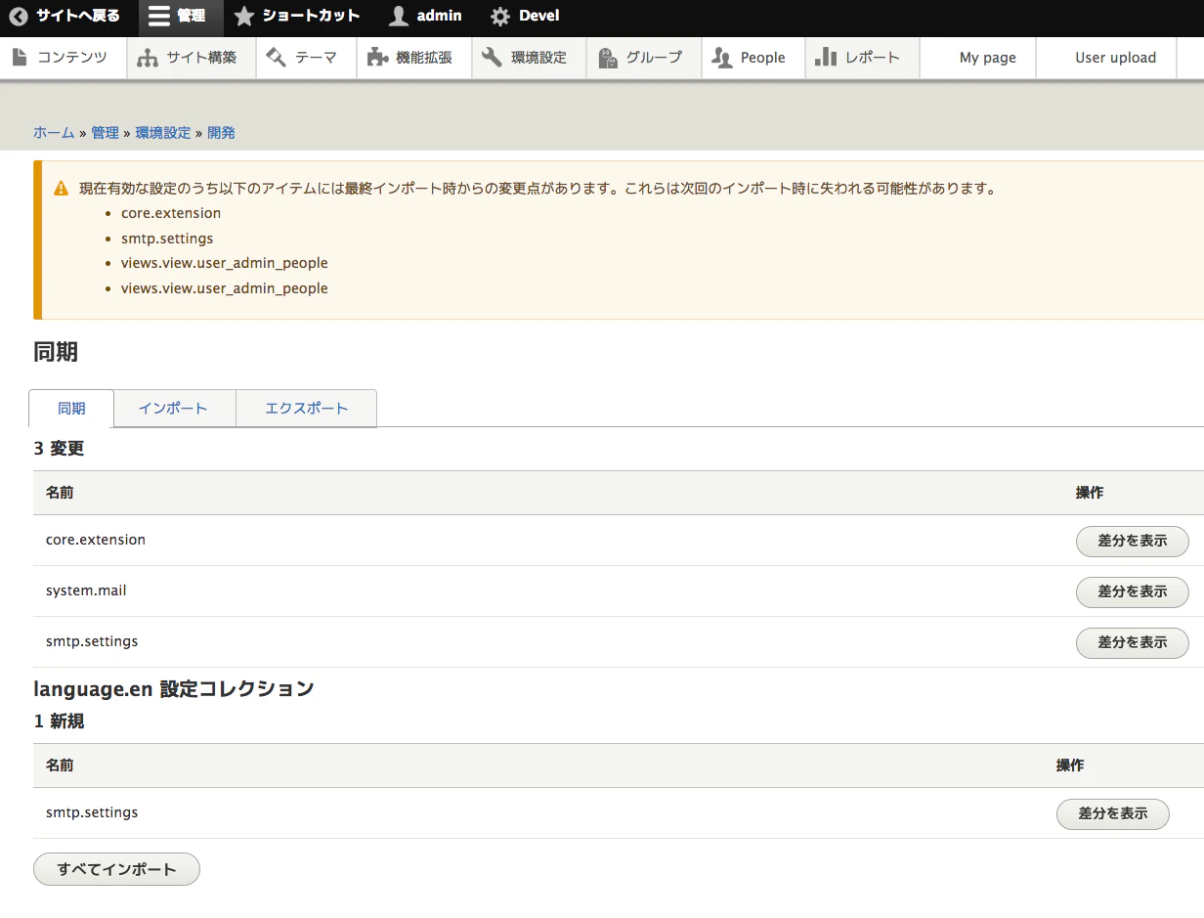The image size is (1204, 918).
Task: Click the Devel gear icon
Action: 498,16
